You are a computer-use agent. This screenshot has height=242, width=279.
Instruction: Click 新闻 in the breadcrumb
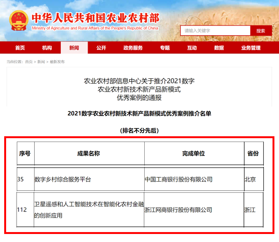(x=41, y=62)
